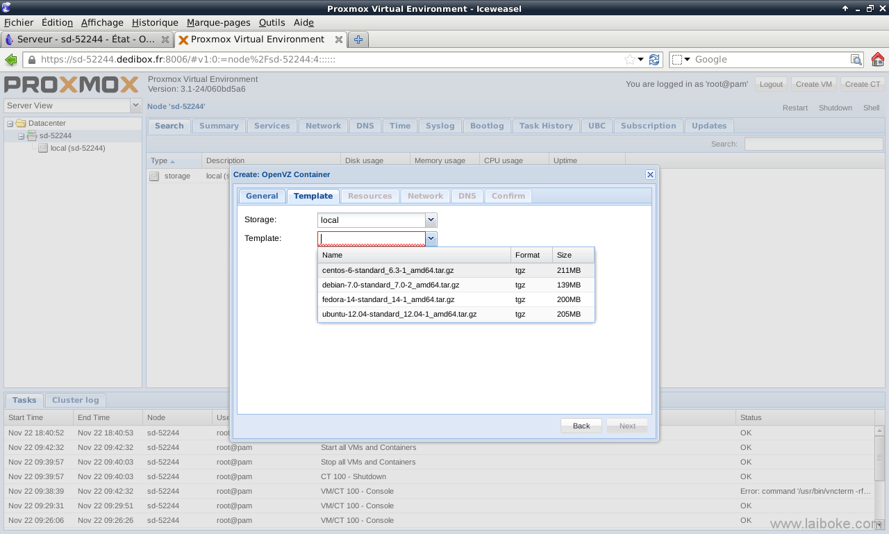Click the node Search input field

click(813, 144)
